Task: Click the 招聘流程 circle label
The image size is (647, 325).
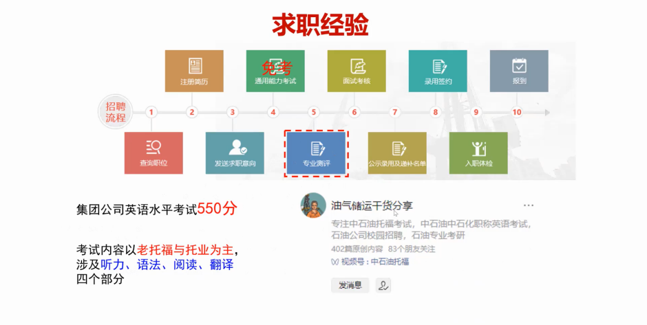Action: point(116,112)
